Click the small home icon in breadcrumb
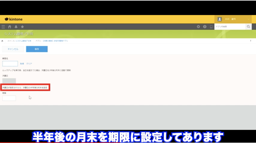This screenshot has width=256, height=143. coord(3,41)
